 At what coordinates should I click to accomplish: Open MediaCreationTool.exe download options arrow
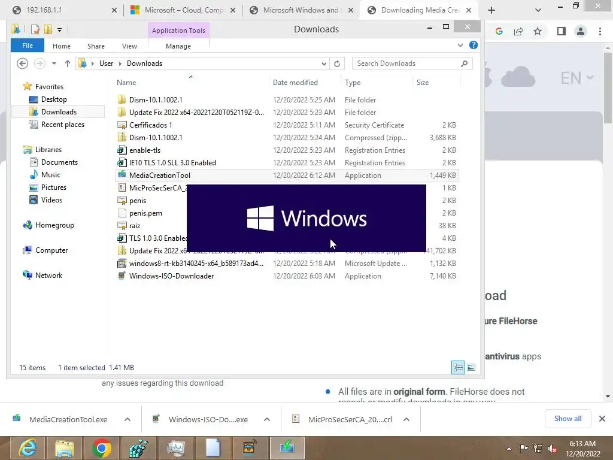point(128,419)
